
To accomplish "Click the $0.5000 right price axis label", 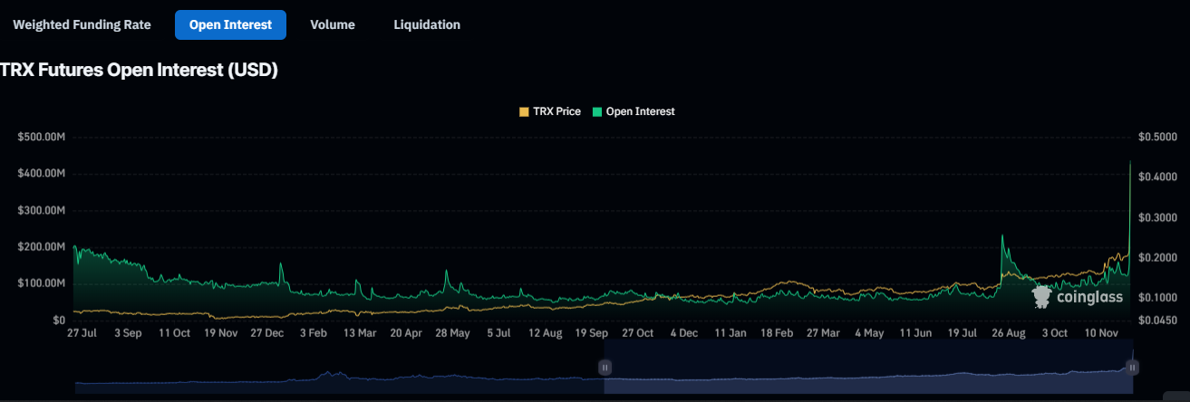I will [x=1157, y=137].
